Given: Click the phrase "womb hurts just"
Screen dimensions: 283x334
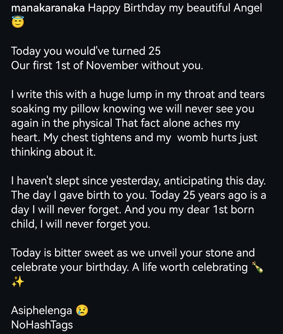Looking at the screenshot, I should click(217, 138).
